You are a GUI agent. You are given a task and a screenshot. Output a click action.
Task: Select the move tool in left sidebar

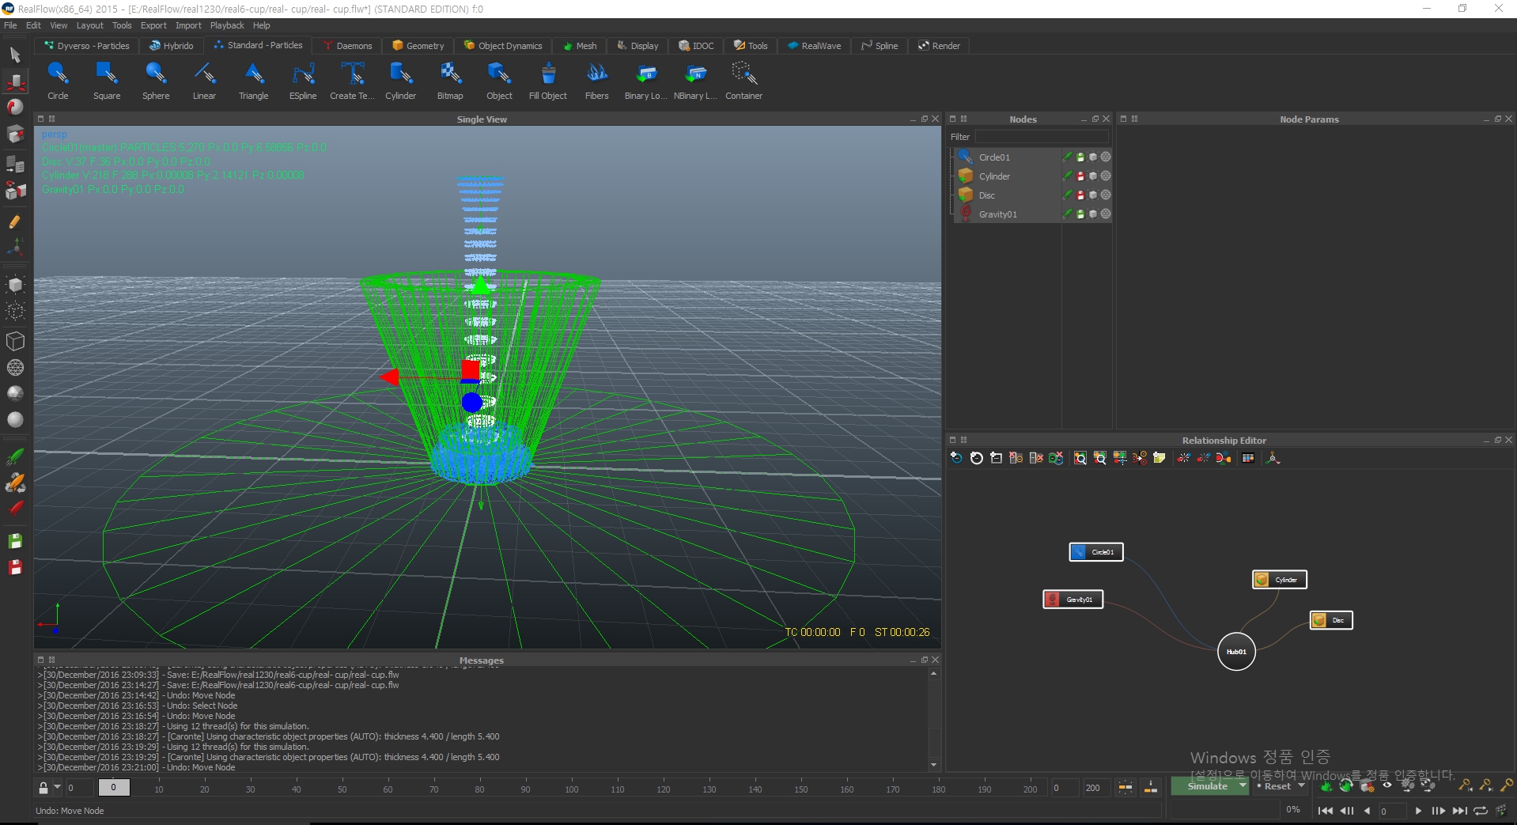pyautogui.click(x=15, y=81)
